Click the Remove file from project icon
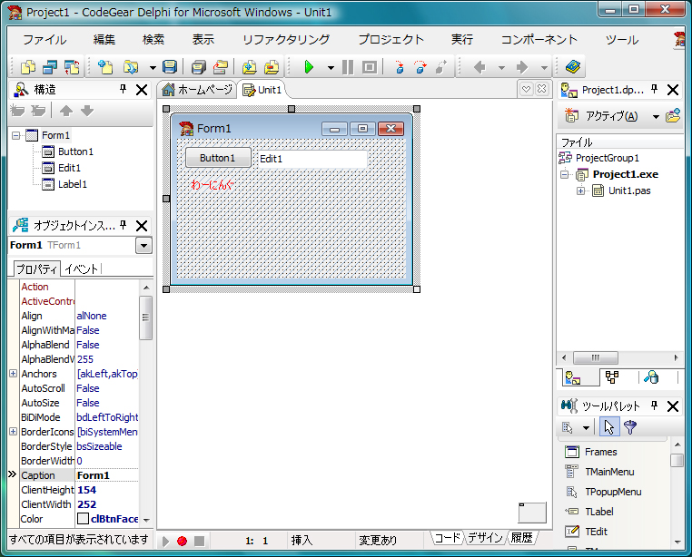Viewport: 692px width, 557px height. tap(272, 67)
